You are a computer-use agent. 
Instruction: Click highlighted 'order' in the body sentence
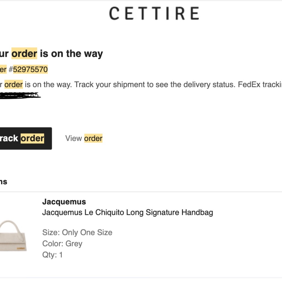pyautogui.click(x=14, y=85)
